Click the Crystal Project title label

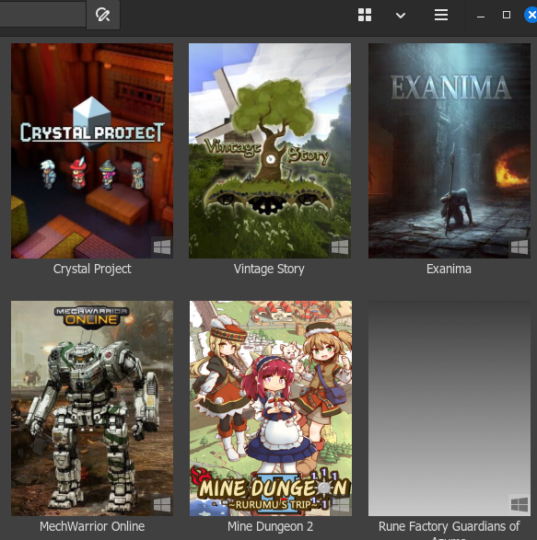pos(92,269)
